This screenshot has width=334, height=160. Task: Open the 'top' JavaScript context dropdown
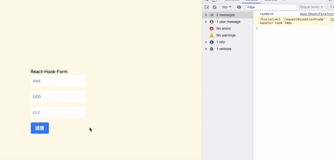click(227, 7)
